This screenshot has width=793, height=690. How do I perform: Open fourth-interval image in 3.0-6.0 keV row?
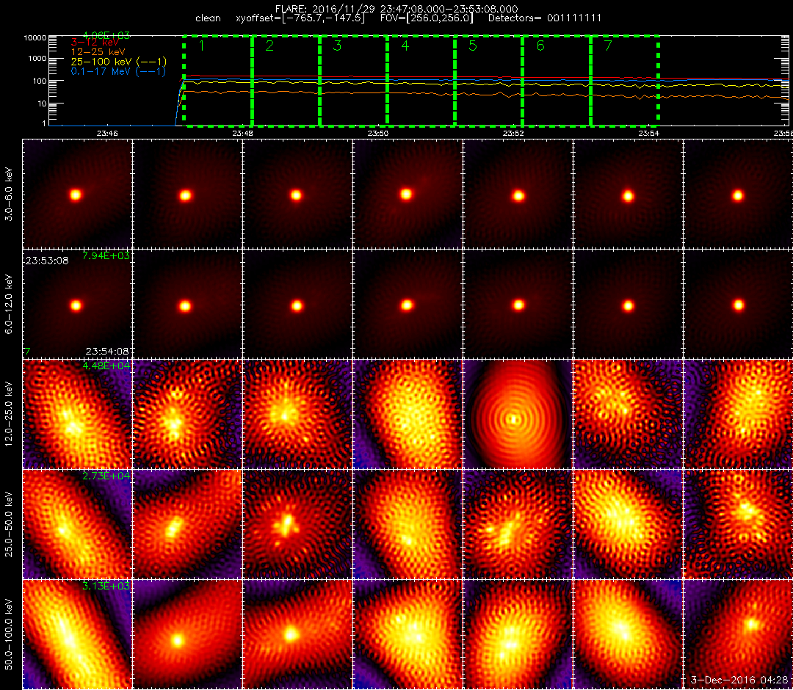pos(408,194)
